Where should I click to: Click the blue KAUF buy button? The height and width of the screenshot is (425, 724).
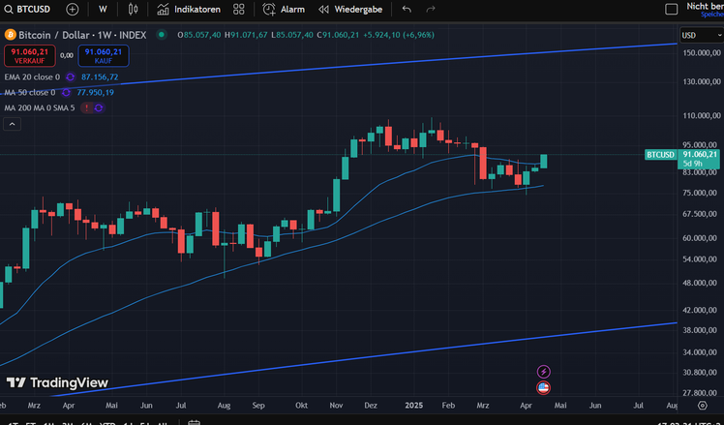pyautogui.click(x=104, y=56)
